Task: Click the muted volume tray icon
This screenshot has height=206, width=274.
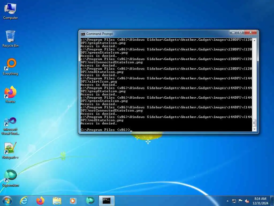Action: 247,201
